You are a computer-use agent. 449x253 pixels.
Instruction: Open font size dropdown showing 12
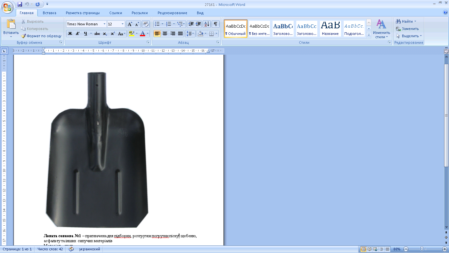tap(123, 24)
